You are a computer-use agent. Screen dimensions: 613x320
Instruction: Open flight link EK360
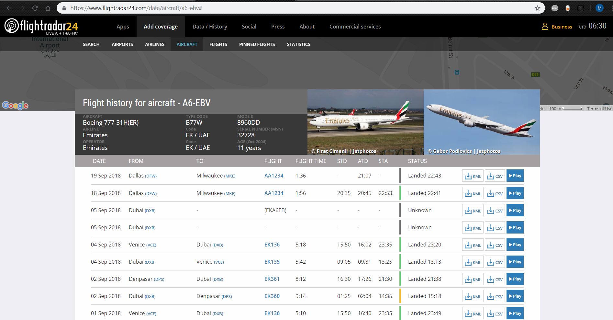(272, 296)
